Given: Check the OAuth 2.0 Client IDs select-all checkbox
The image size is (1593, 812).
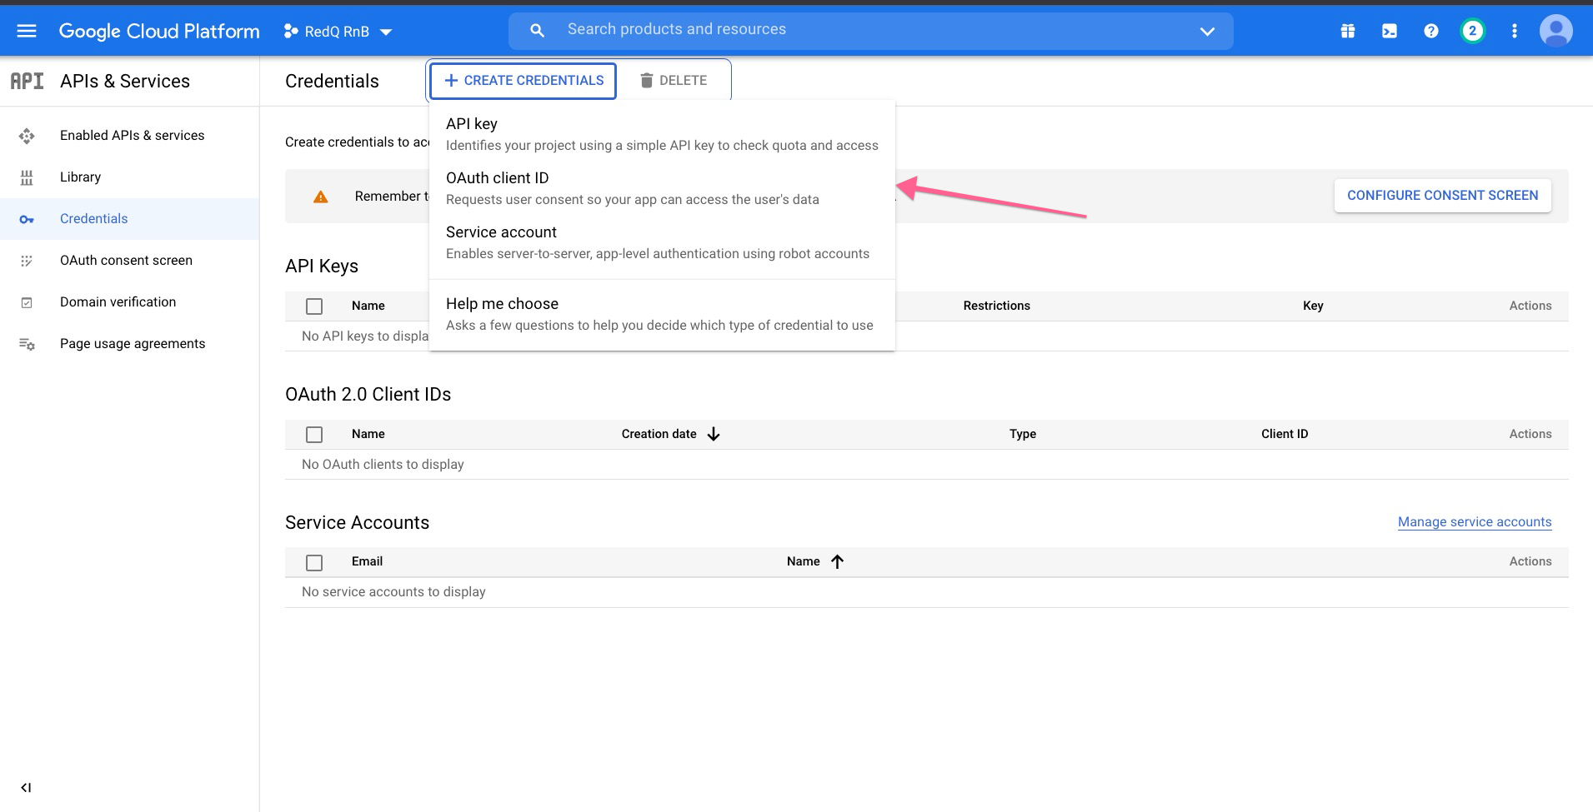Looking at the screenshot, I should [314, 435].
